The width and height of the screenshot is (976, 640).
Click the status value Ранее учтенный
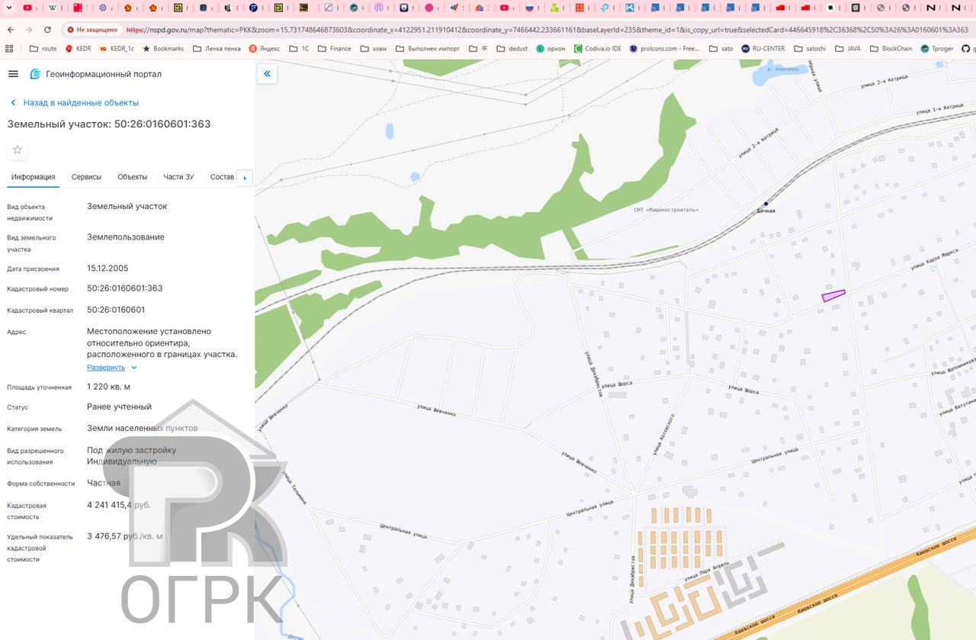(119, 407)
